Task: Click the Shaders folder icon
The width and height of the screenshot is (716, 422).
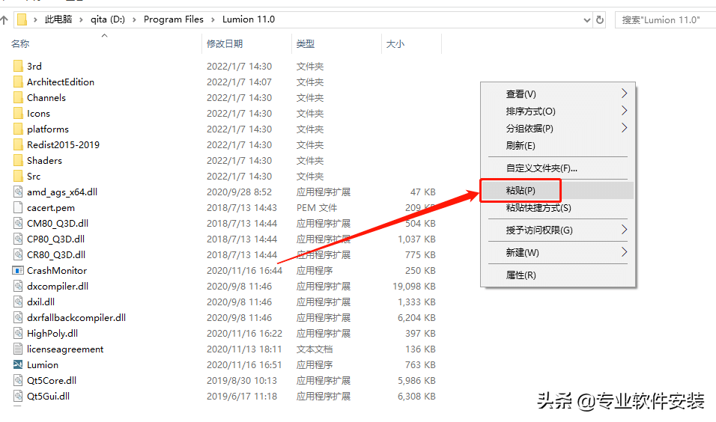Action: coord(18,161)
